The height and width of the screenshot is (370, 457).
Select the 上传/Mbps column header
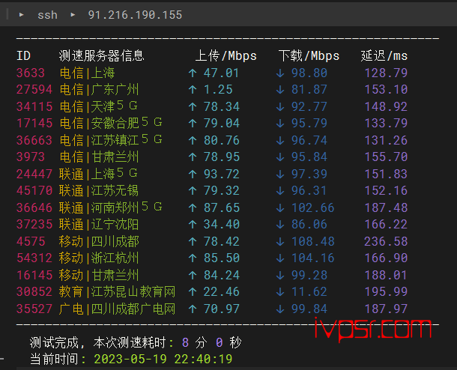point(226,55)
